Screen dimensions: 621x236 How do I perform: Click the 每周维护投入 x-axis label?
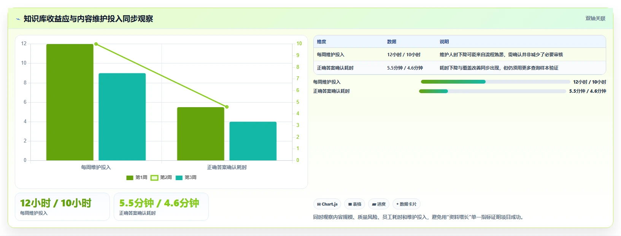[x=96, y=167]
